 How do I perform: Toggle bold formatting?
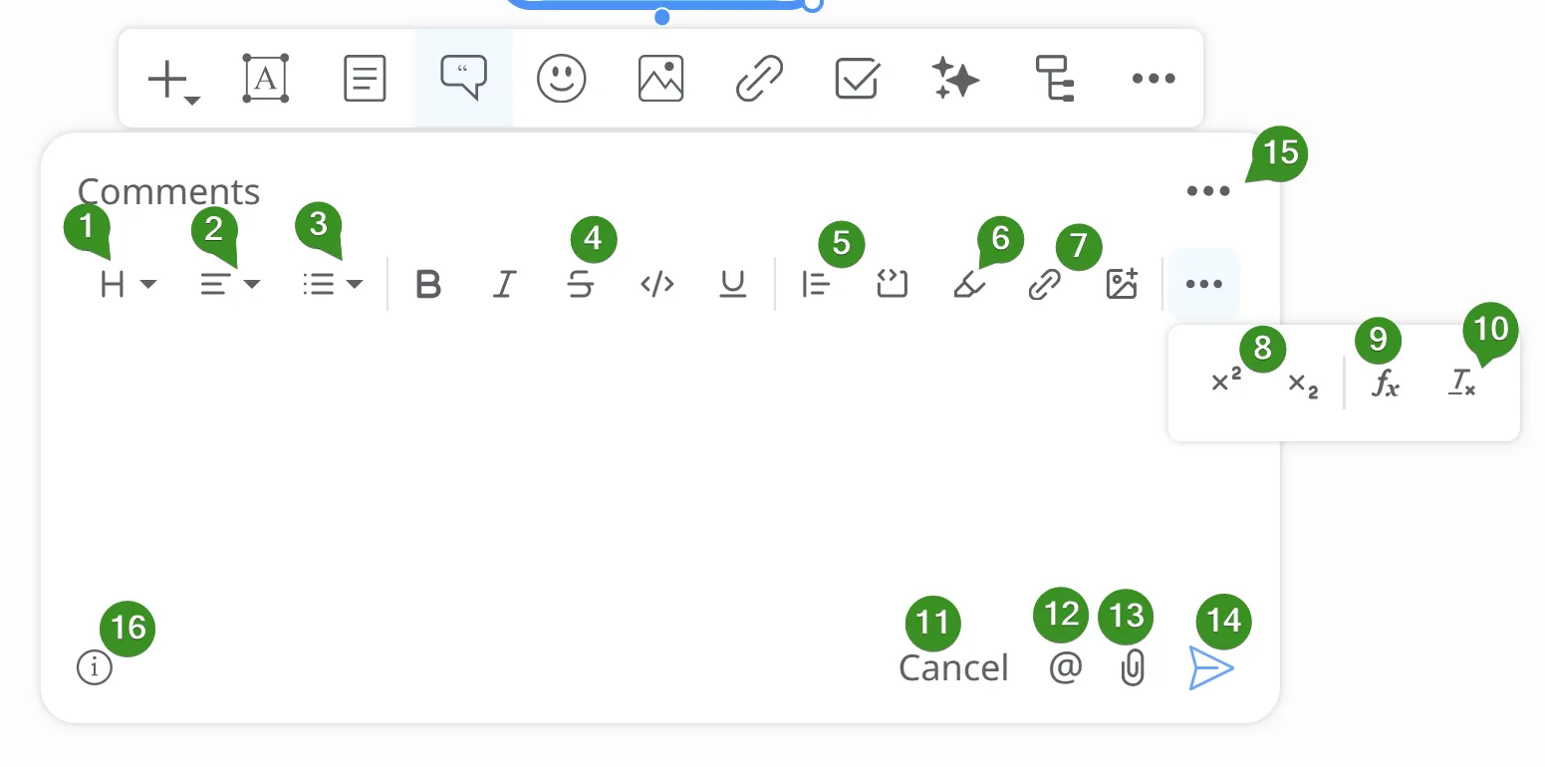click(x=428, y=285)
